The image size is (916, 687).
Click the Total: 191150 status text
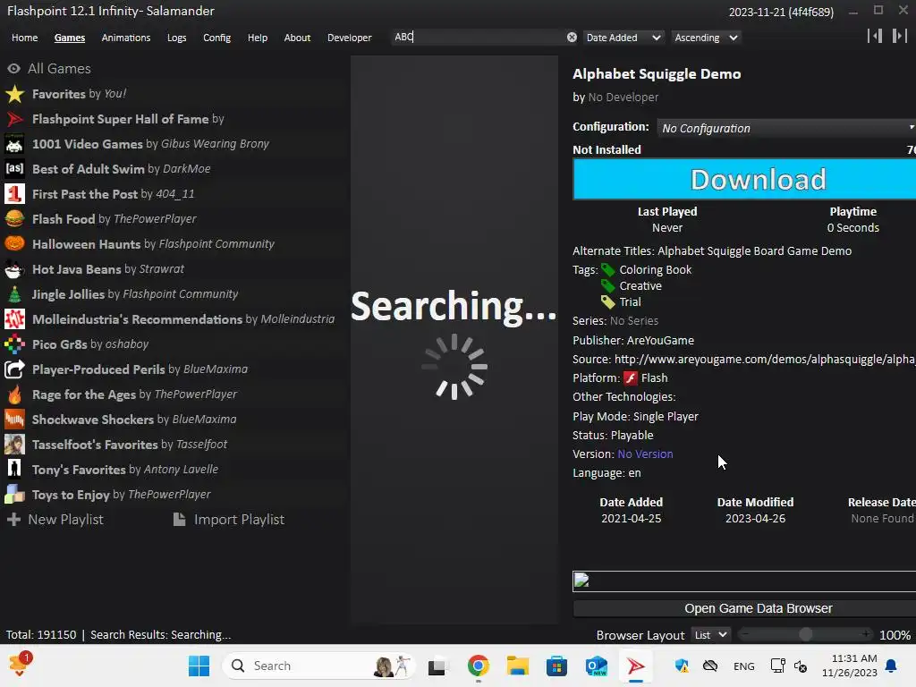pos(41,635)
